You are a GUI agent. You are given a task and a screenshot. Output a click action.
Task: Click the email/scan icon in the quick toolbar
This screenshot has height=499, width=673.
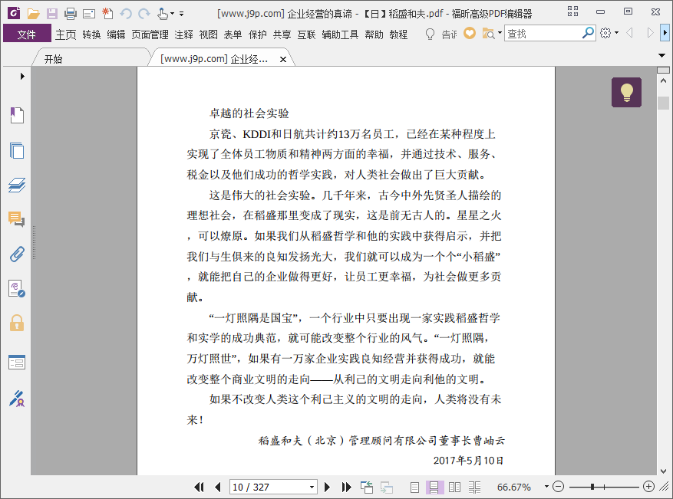click(89, 14)
